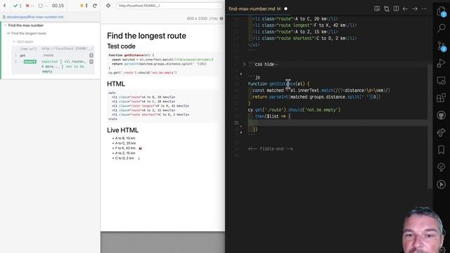Open Bookmarks panel in the activity bar
The height and width of the screenshot is (253, 450).
click(x=442, y=150)
